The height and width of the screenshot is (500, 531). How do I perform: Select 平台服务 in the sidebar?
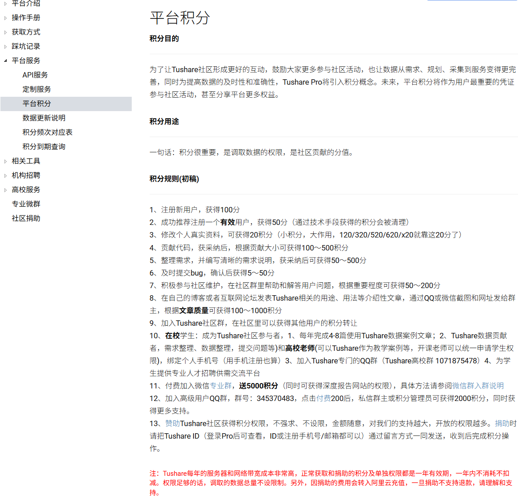coord(26,60)
